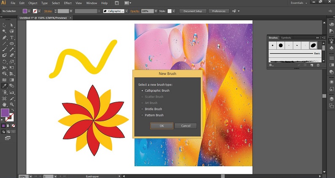This screenshot has height=178, width=335.
Task: Select Scatter Brush radio option
Action: click(142, 97)
